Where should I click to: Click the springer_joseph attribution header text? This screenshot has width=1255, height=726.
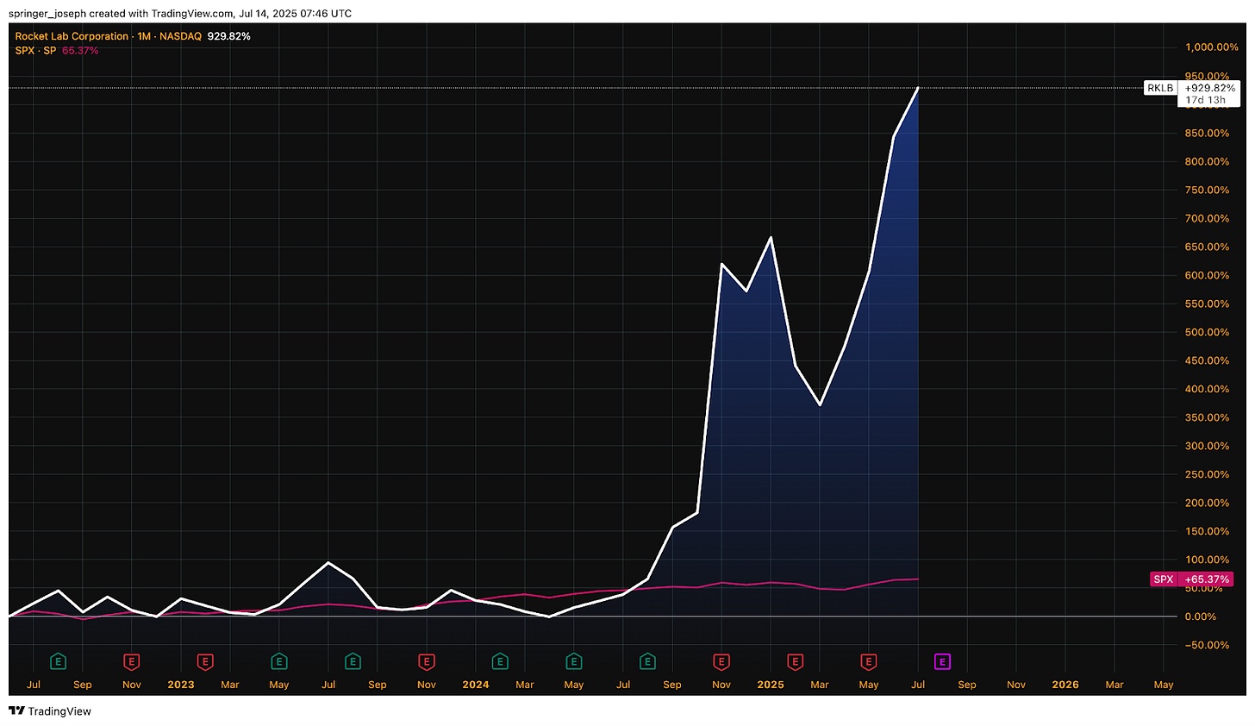180,14
